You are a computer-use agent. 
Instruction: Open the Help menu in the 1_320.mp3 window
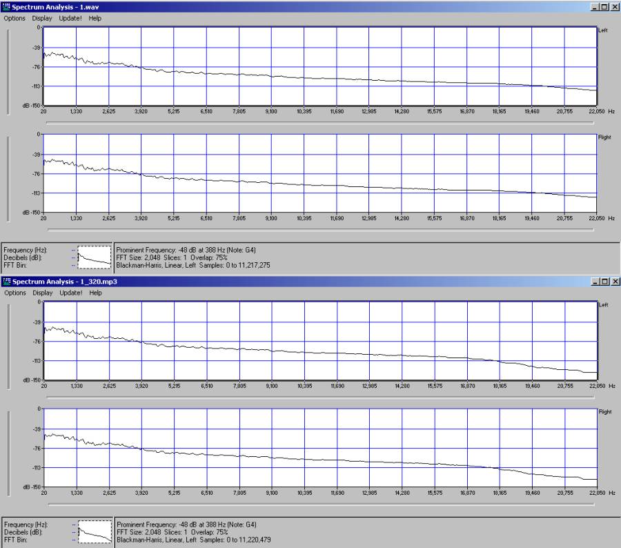[x=95, y=293]
